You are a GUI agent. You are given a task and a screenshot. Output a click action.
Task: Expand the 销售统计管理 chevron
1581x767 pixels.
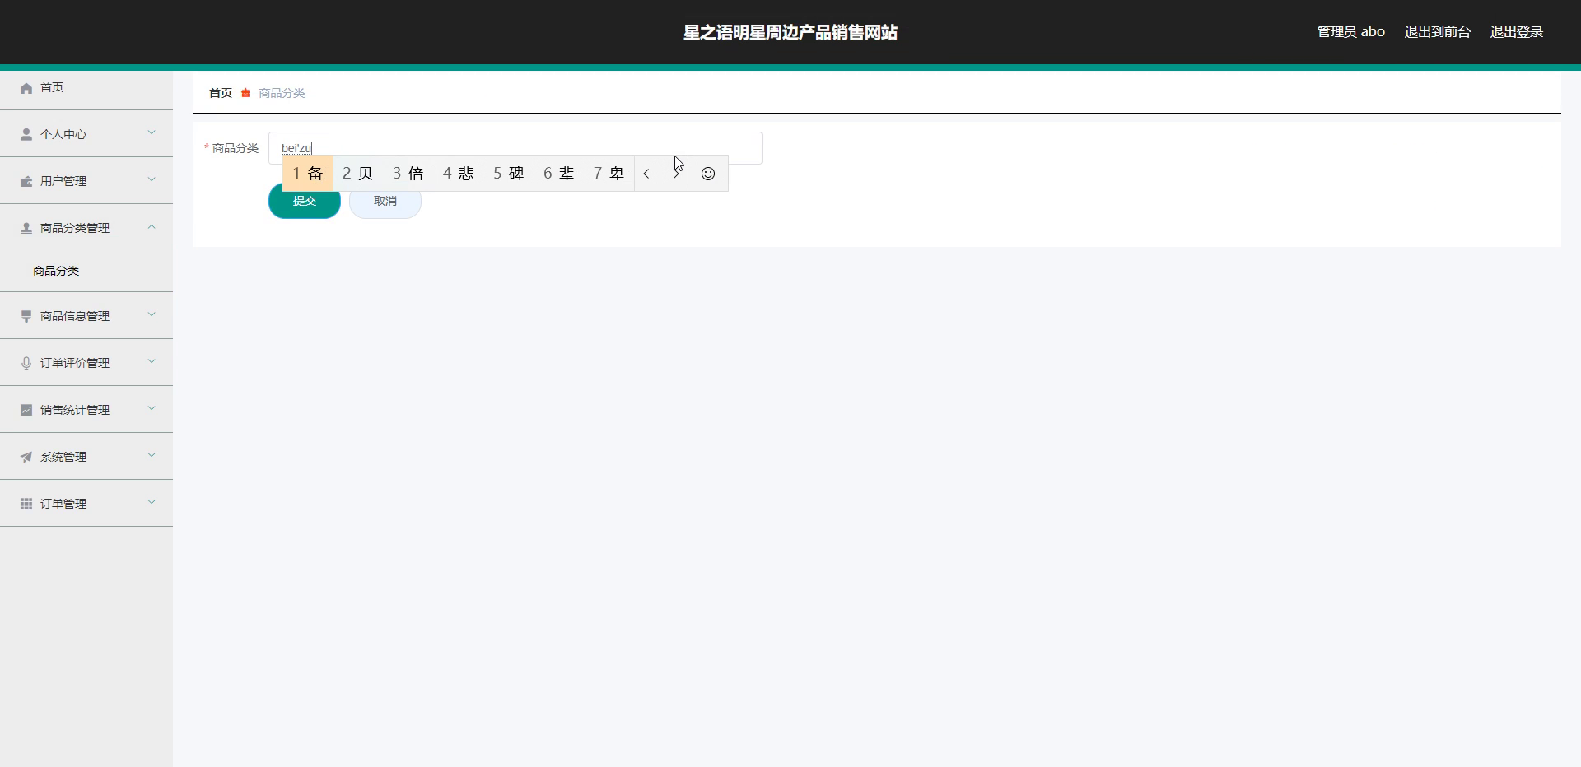coord(152,408)
